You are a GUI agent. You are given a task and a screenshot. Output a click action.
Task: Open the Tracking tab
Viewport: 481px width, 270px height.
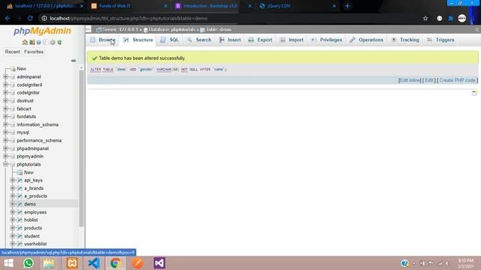click(x=405, y=40)
